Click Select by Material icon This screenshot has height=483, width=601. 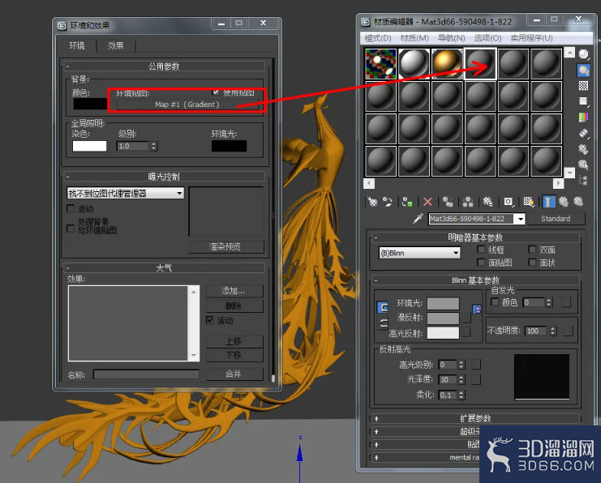click(x=583, y=165)
